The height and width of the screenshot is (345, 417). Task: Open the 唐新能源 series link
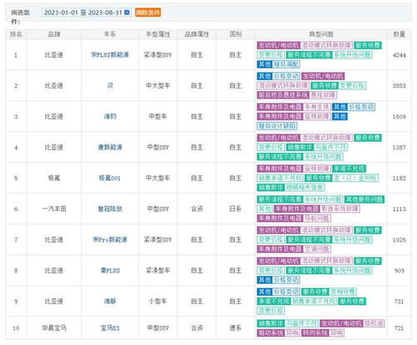(x=110, y=147)
